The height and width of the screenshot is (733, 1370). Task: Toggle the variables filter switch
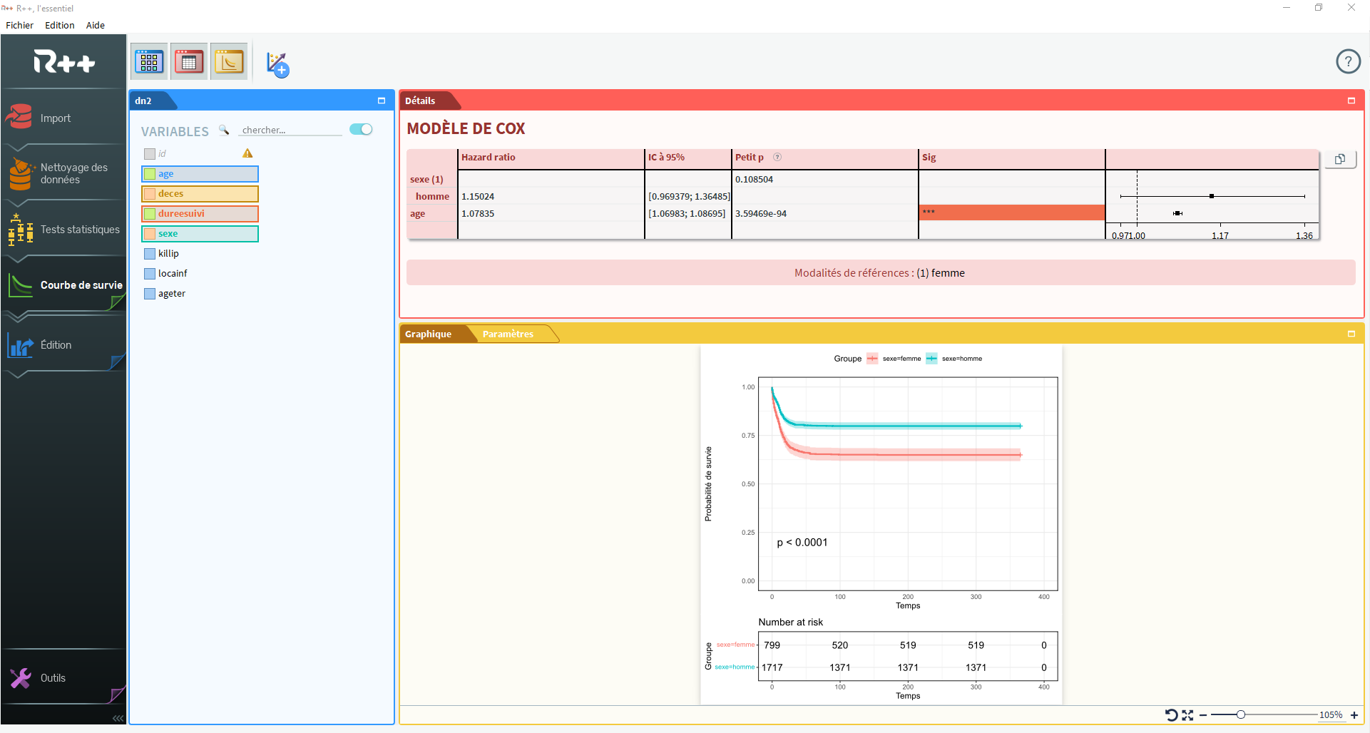pos(361,129)
